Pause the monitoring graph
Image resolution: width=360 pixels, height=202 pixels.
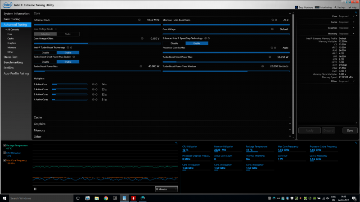click(x=35, y=189)
